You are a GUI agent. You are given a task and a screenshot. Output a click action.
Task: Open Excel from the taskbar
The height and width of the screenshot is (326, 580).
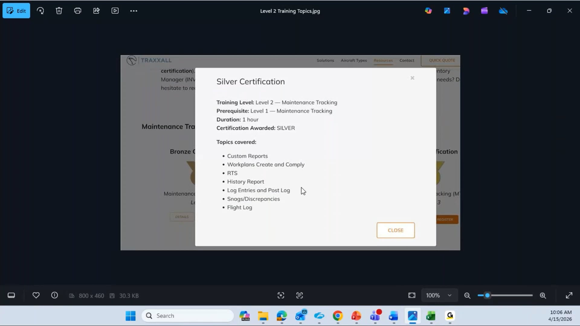pos(431,316)
